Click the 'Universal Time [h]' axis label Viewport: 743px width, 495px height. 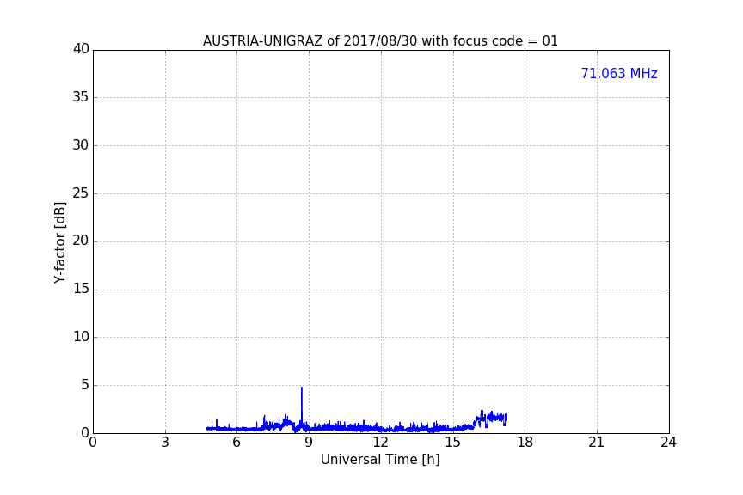(x=380, y=460)
